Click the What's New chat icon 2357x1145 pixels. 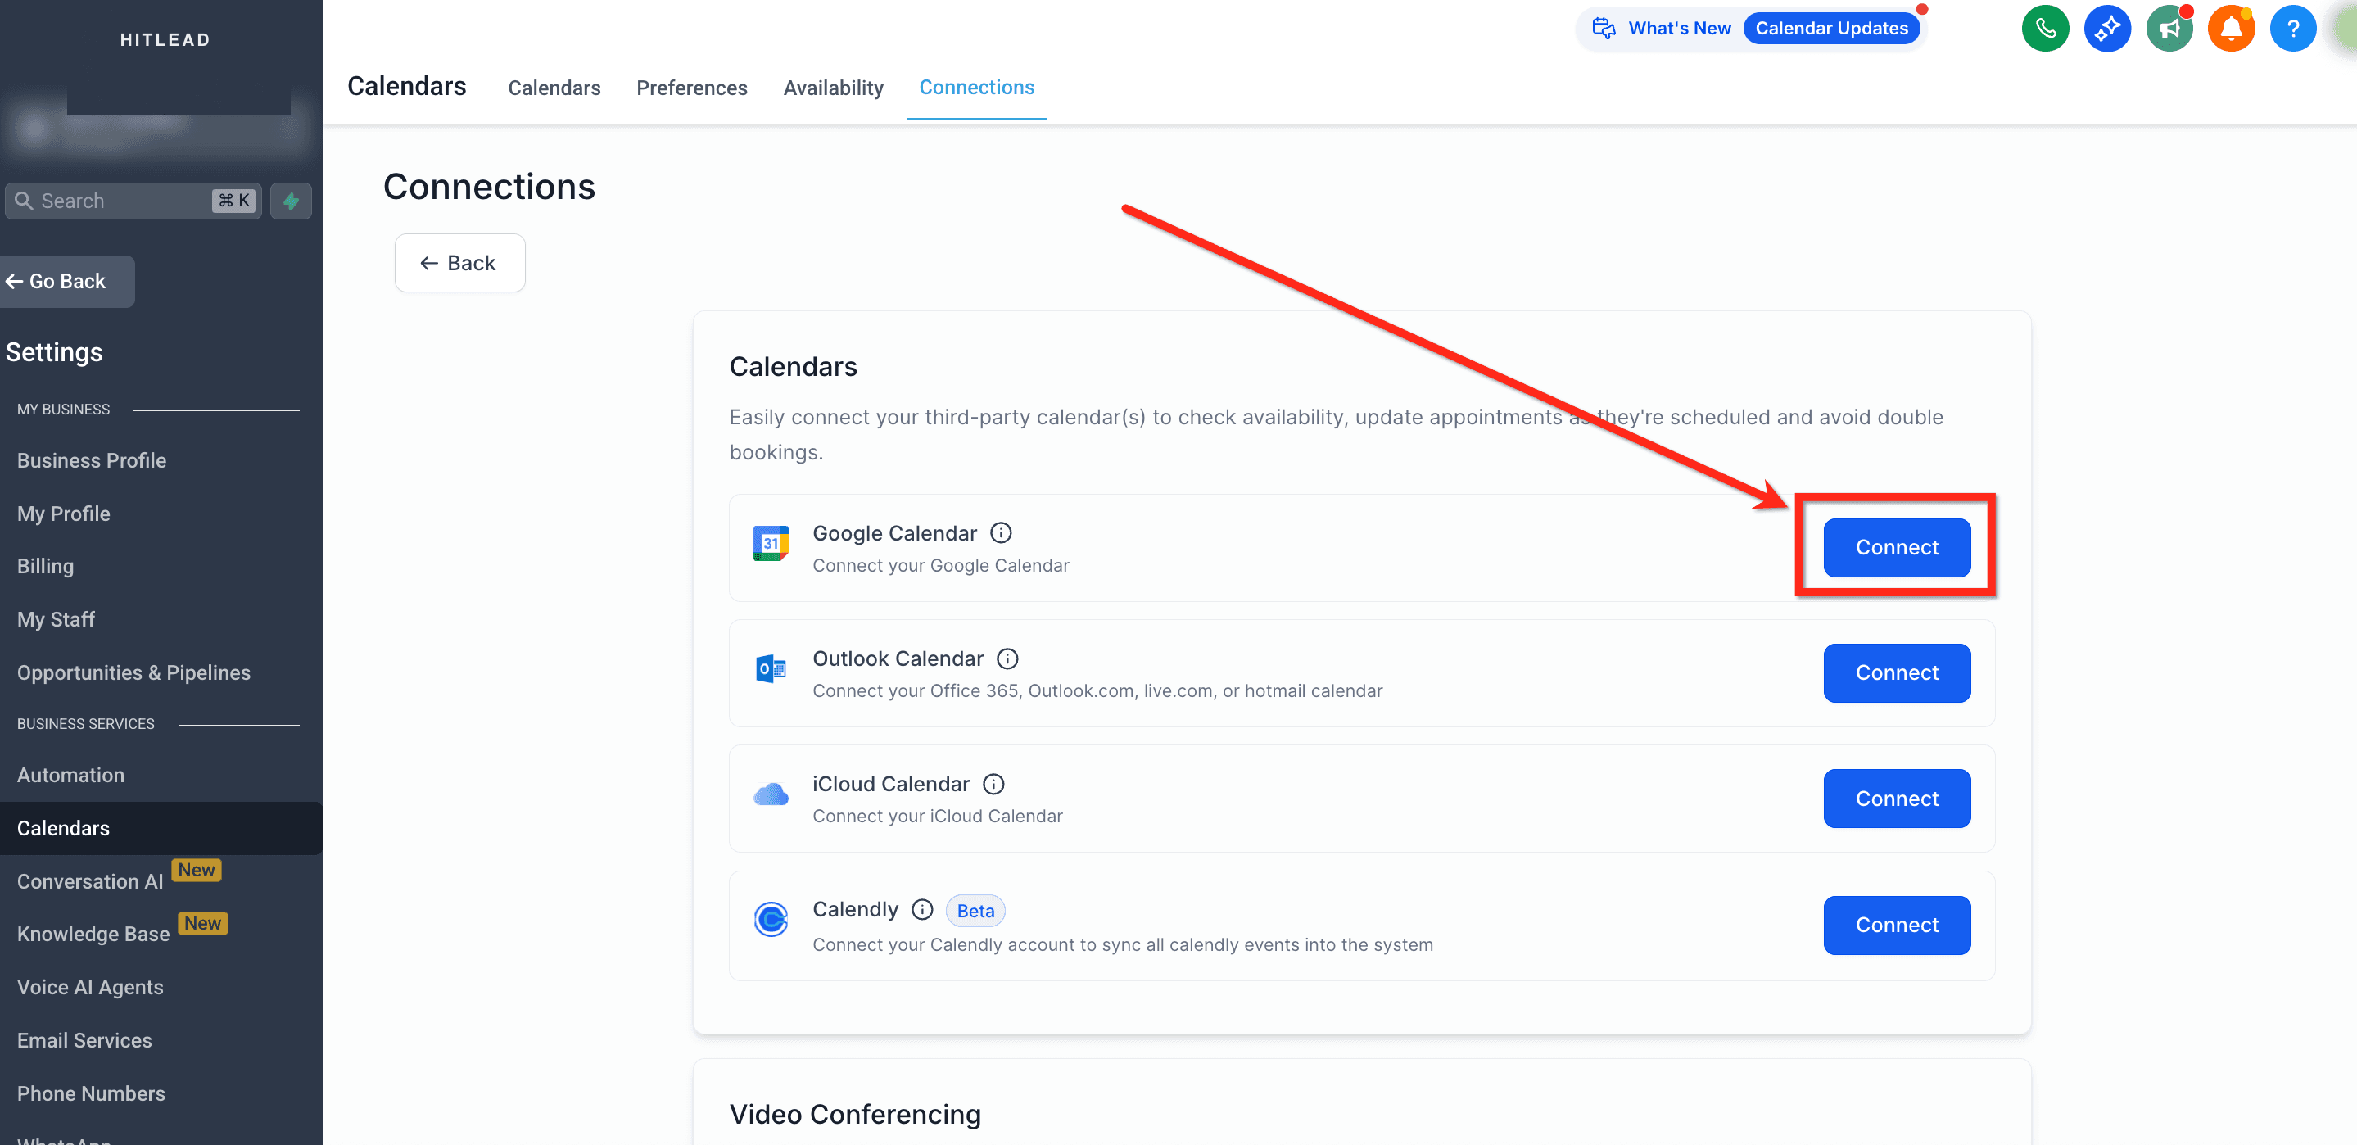coord(1603,29)
